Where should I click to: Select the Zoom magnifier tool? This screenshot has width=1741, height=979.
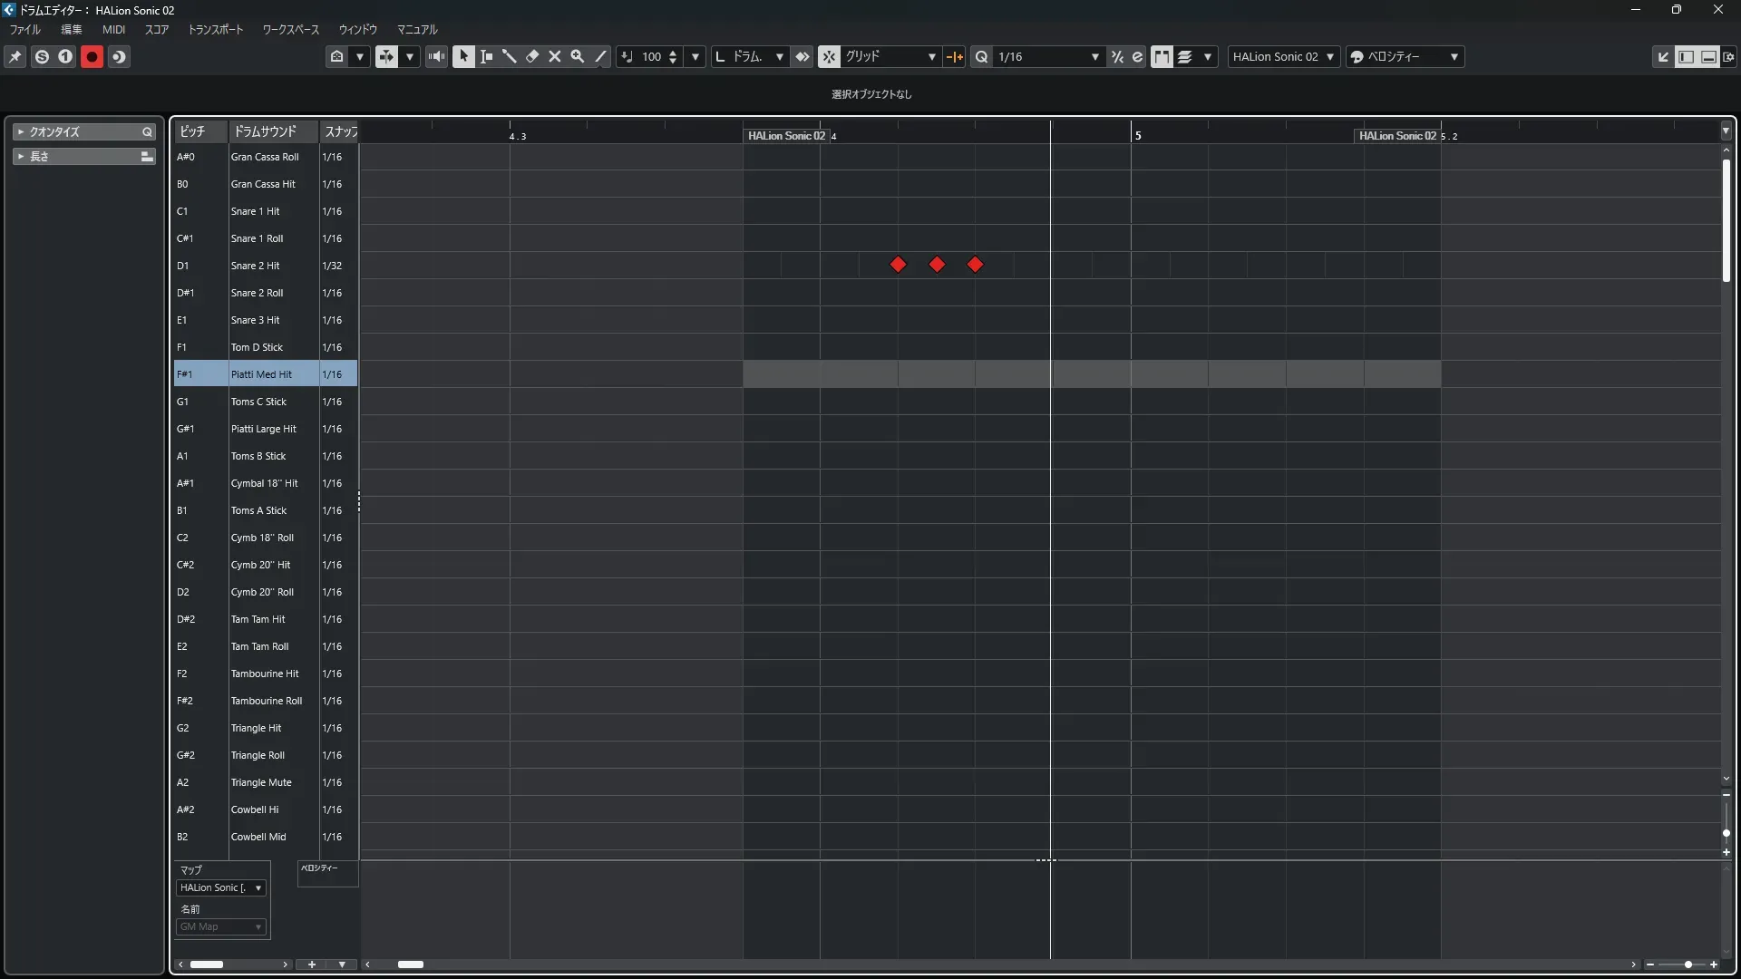pos(578,56)
